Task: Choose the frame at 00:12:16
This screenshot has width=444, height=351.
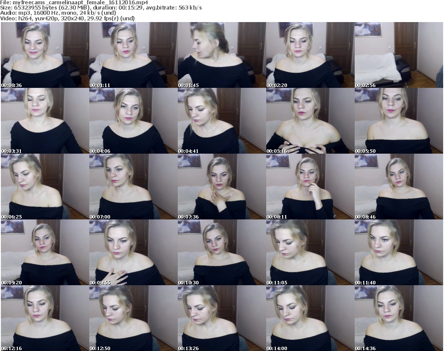Action: (45, 318)
